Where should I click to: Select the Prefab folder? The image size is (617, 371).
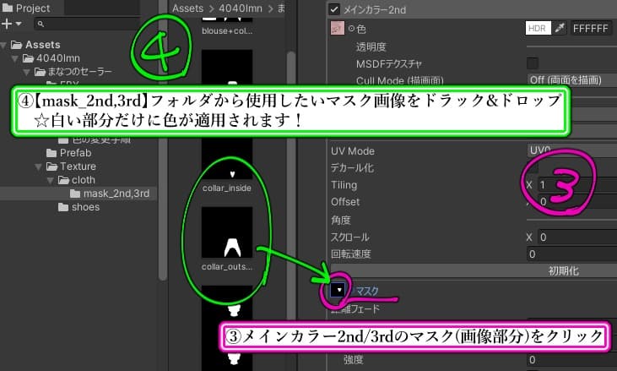tap(75, 153)
